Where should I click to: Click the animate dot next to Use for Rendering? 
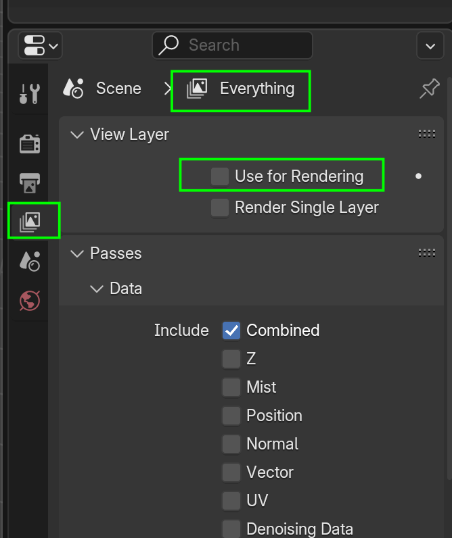click(418, 176)
